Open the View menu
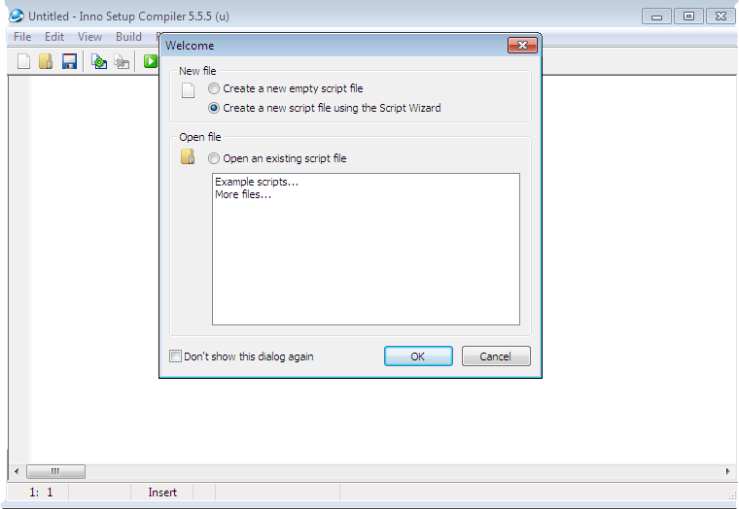The width and height of the screenshot is (739, 509). [x=89, y=37]
